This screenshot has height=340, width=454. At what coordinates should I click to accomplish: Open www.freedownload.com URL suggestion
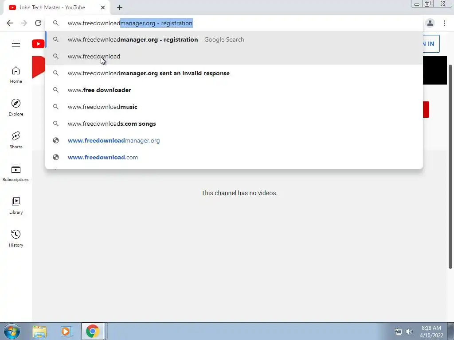pos(234,157)
